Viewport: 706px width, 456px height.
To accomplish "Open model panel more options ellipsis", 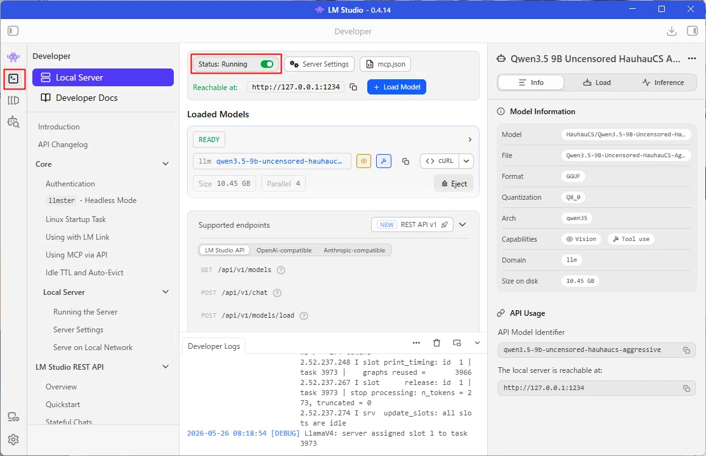I will [692, 58].
